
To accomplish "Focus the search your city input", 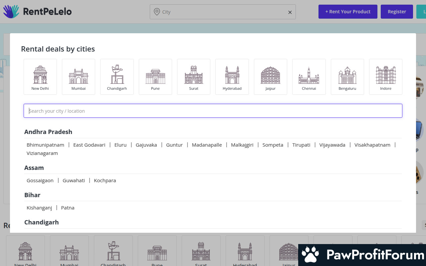I will click(213, 111).
